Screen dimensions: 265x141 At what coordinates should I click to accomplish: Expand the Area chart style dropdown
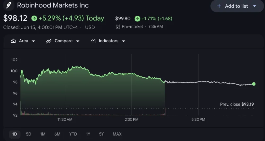tap(33, 41)
